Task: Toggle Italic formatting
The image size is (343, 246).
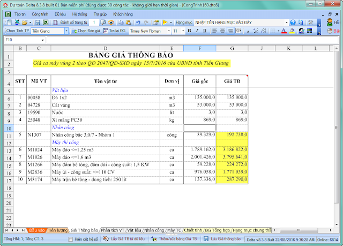Action: point(197,31)
